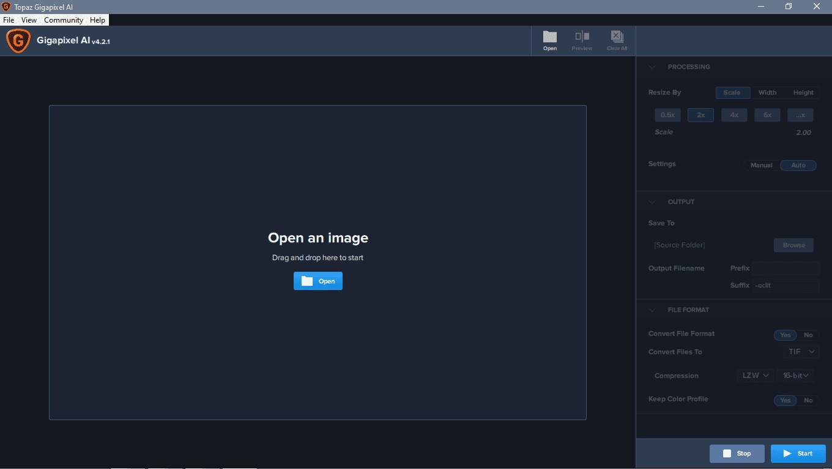Click the "Open an image" heading
This screenshot has height=469, width=832.
click(x=318, y=238)
